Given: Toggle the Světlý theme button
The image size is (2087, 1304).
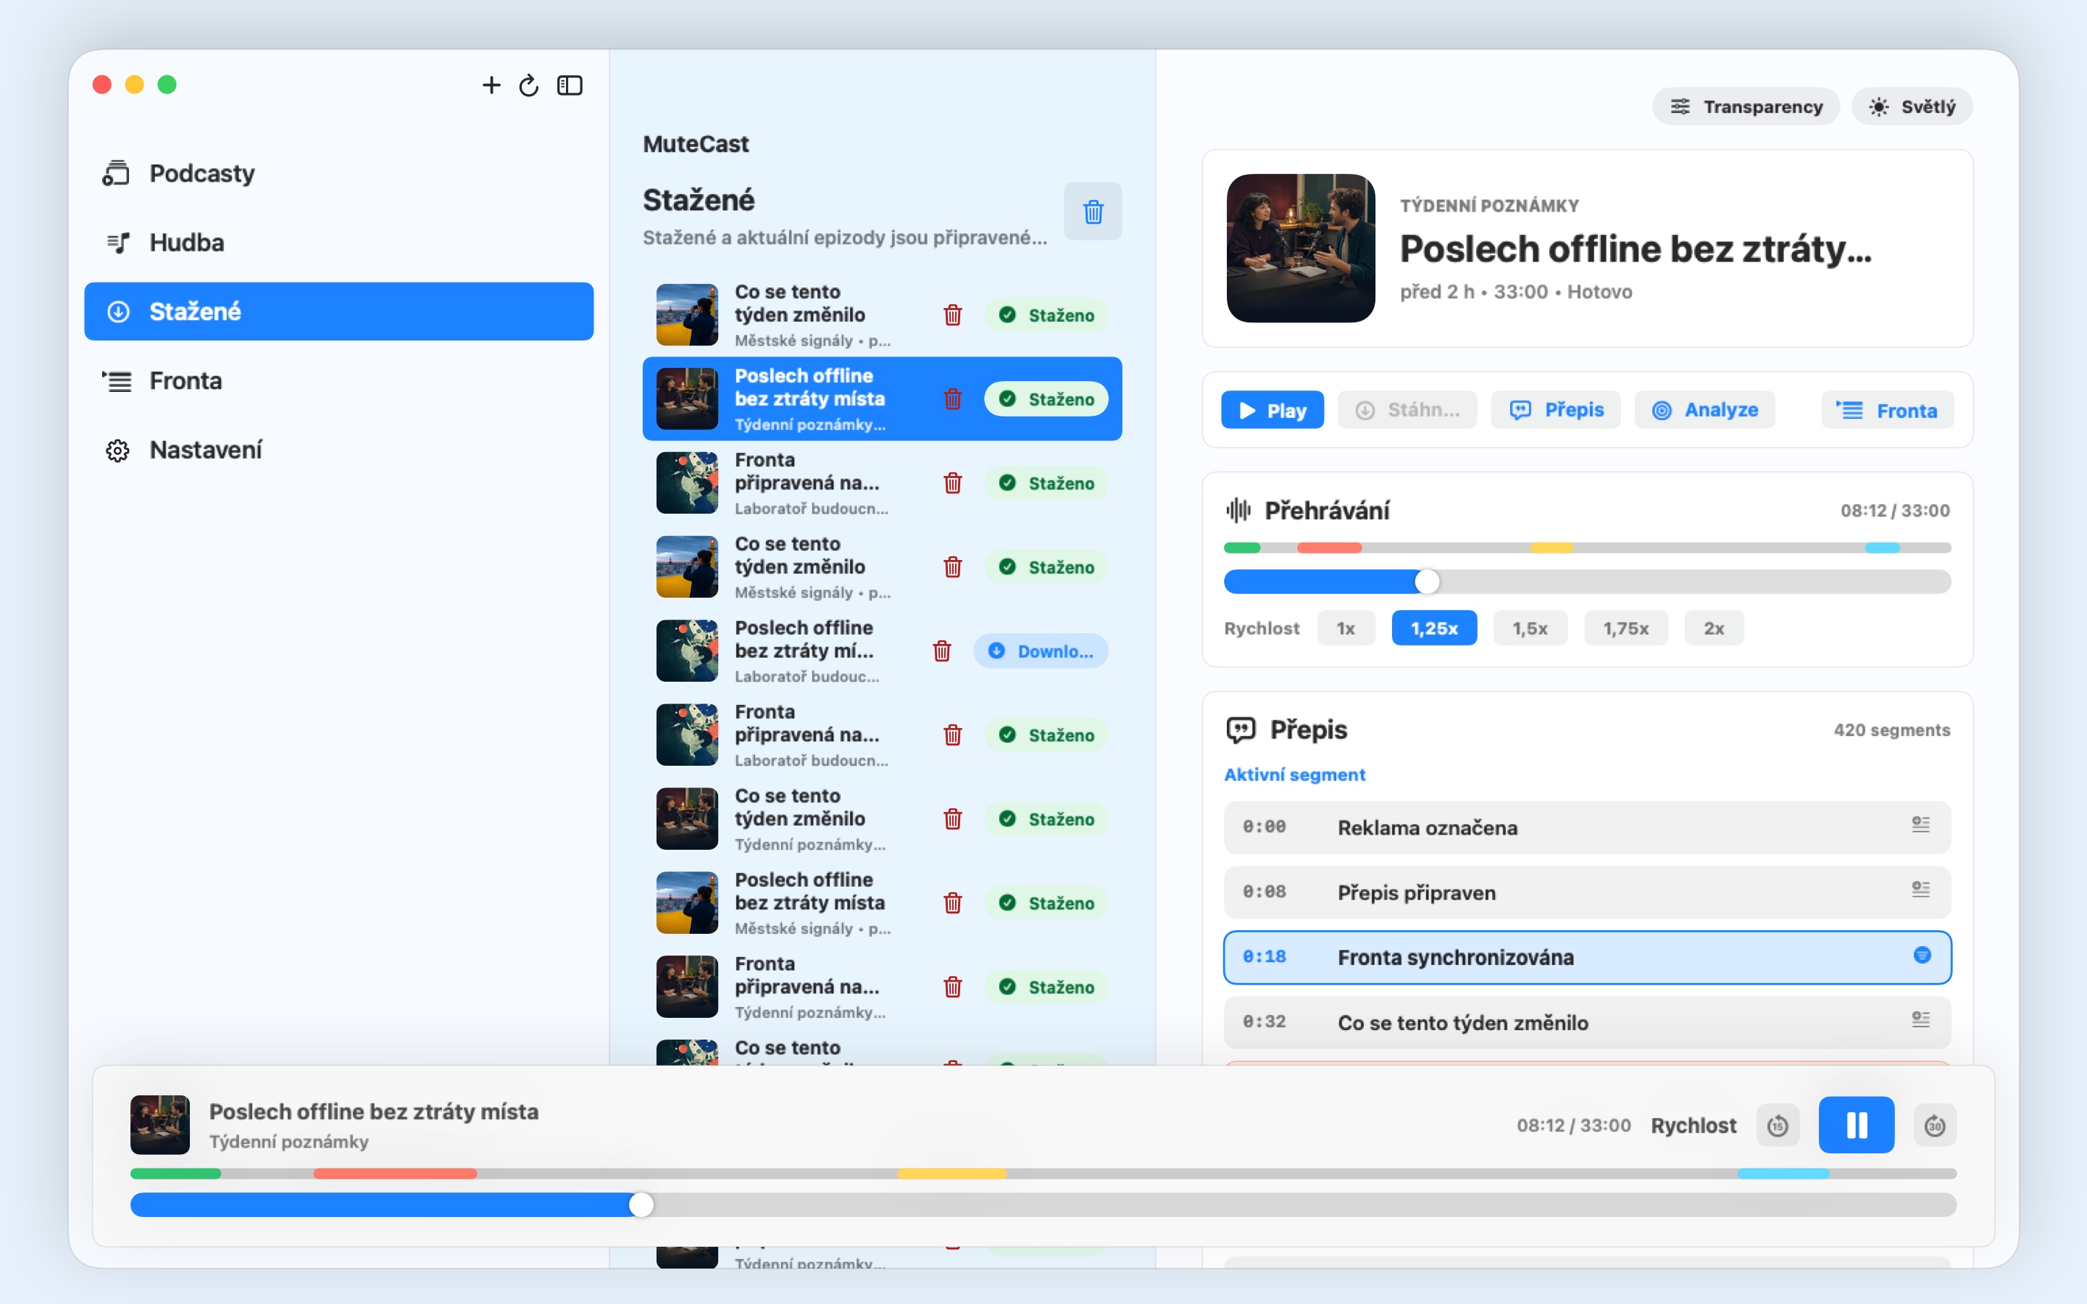Looking at the screenshot, I should (1911, 106).
